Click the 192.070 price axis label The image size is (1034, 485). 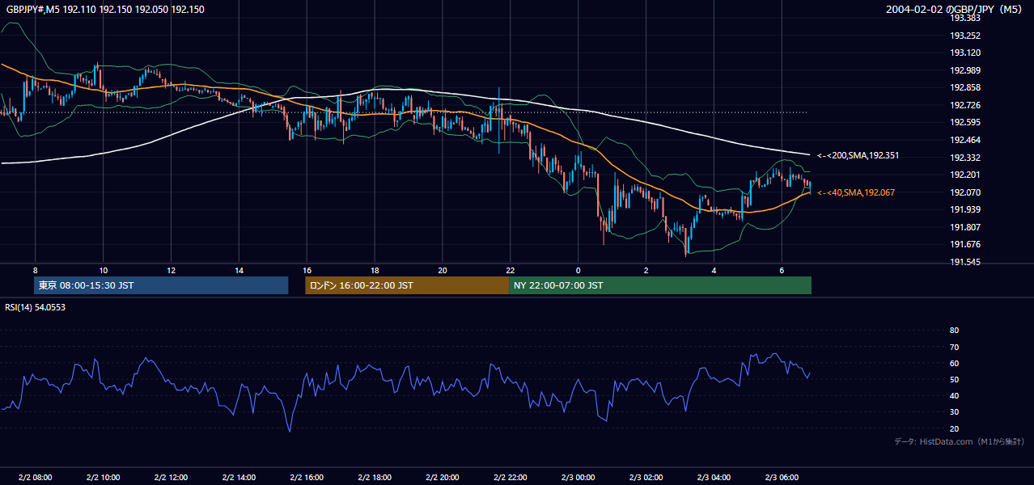click(965, 192)
